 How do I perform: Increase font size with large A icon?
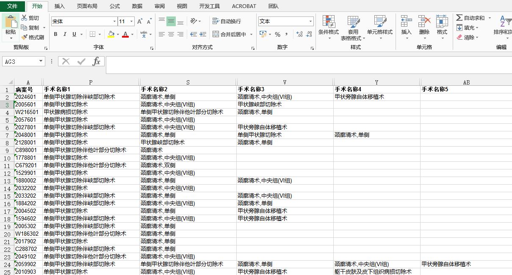[x=140, y=21]
